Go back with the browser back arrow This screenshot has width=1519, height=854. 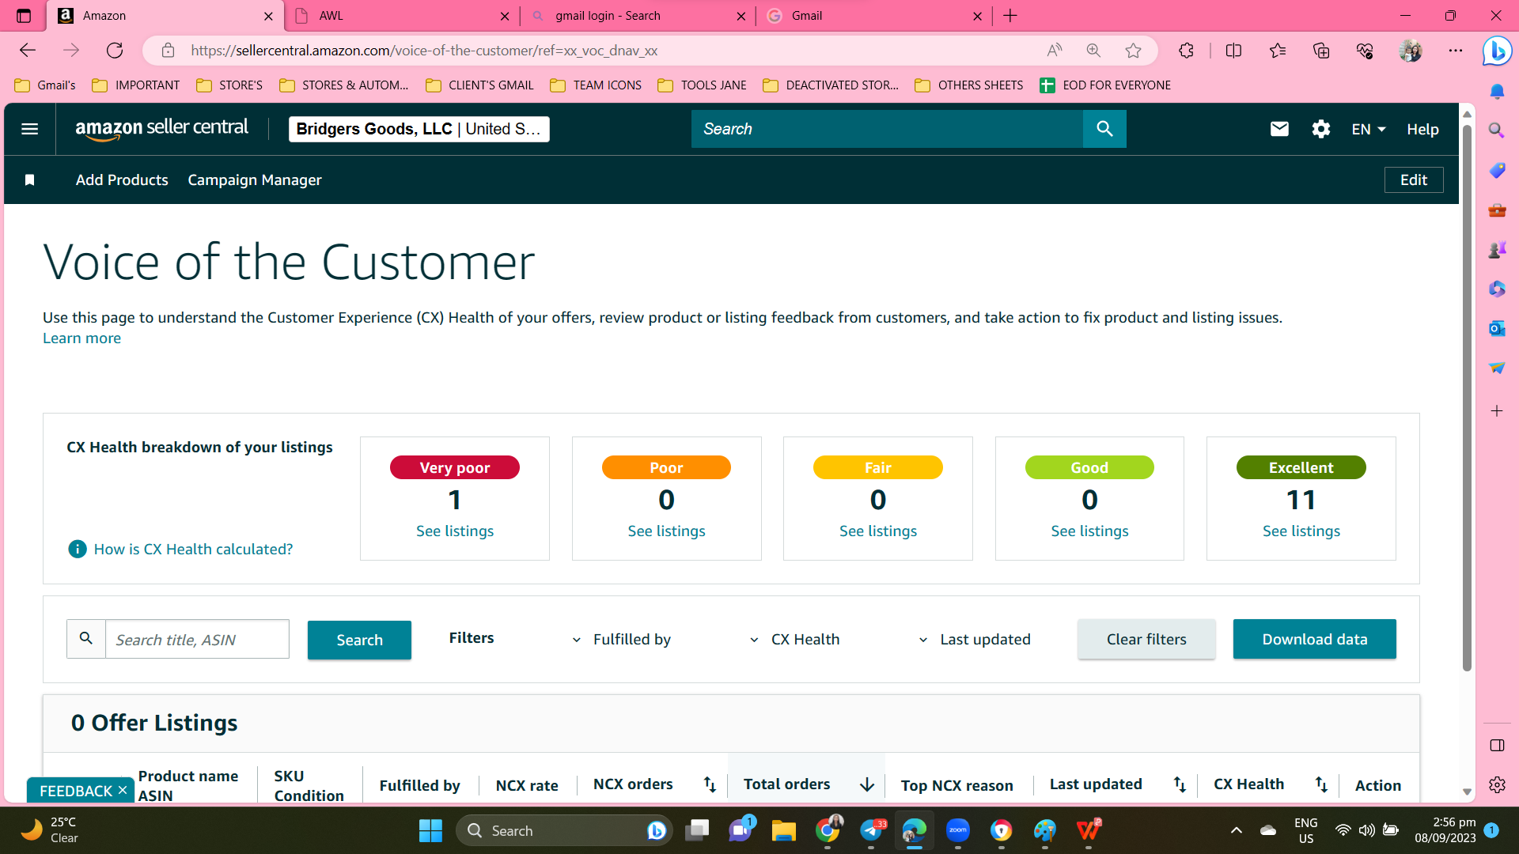pos(28,51)
